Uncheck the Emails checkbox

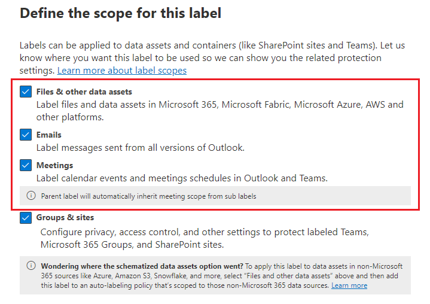point(25,135)
